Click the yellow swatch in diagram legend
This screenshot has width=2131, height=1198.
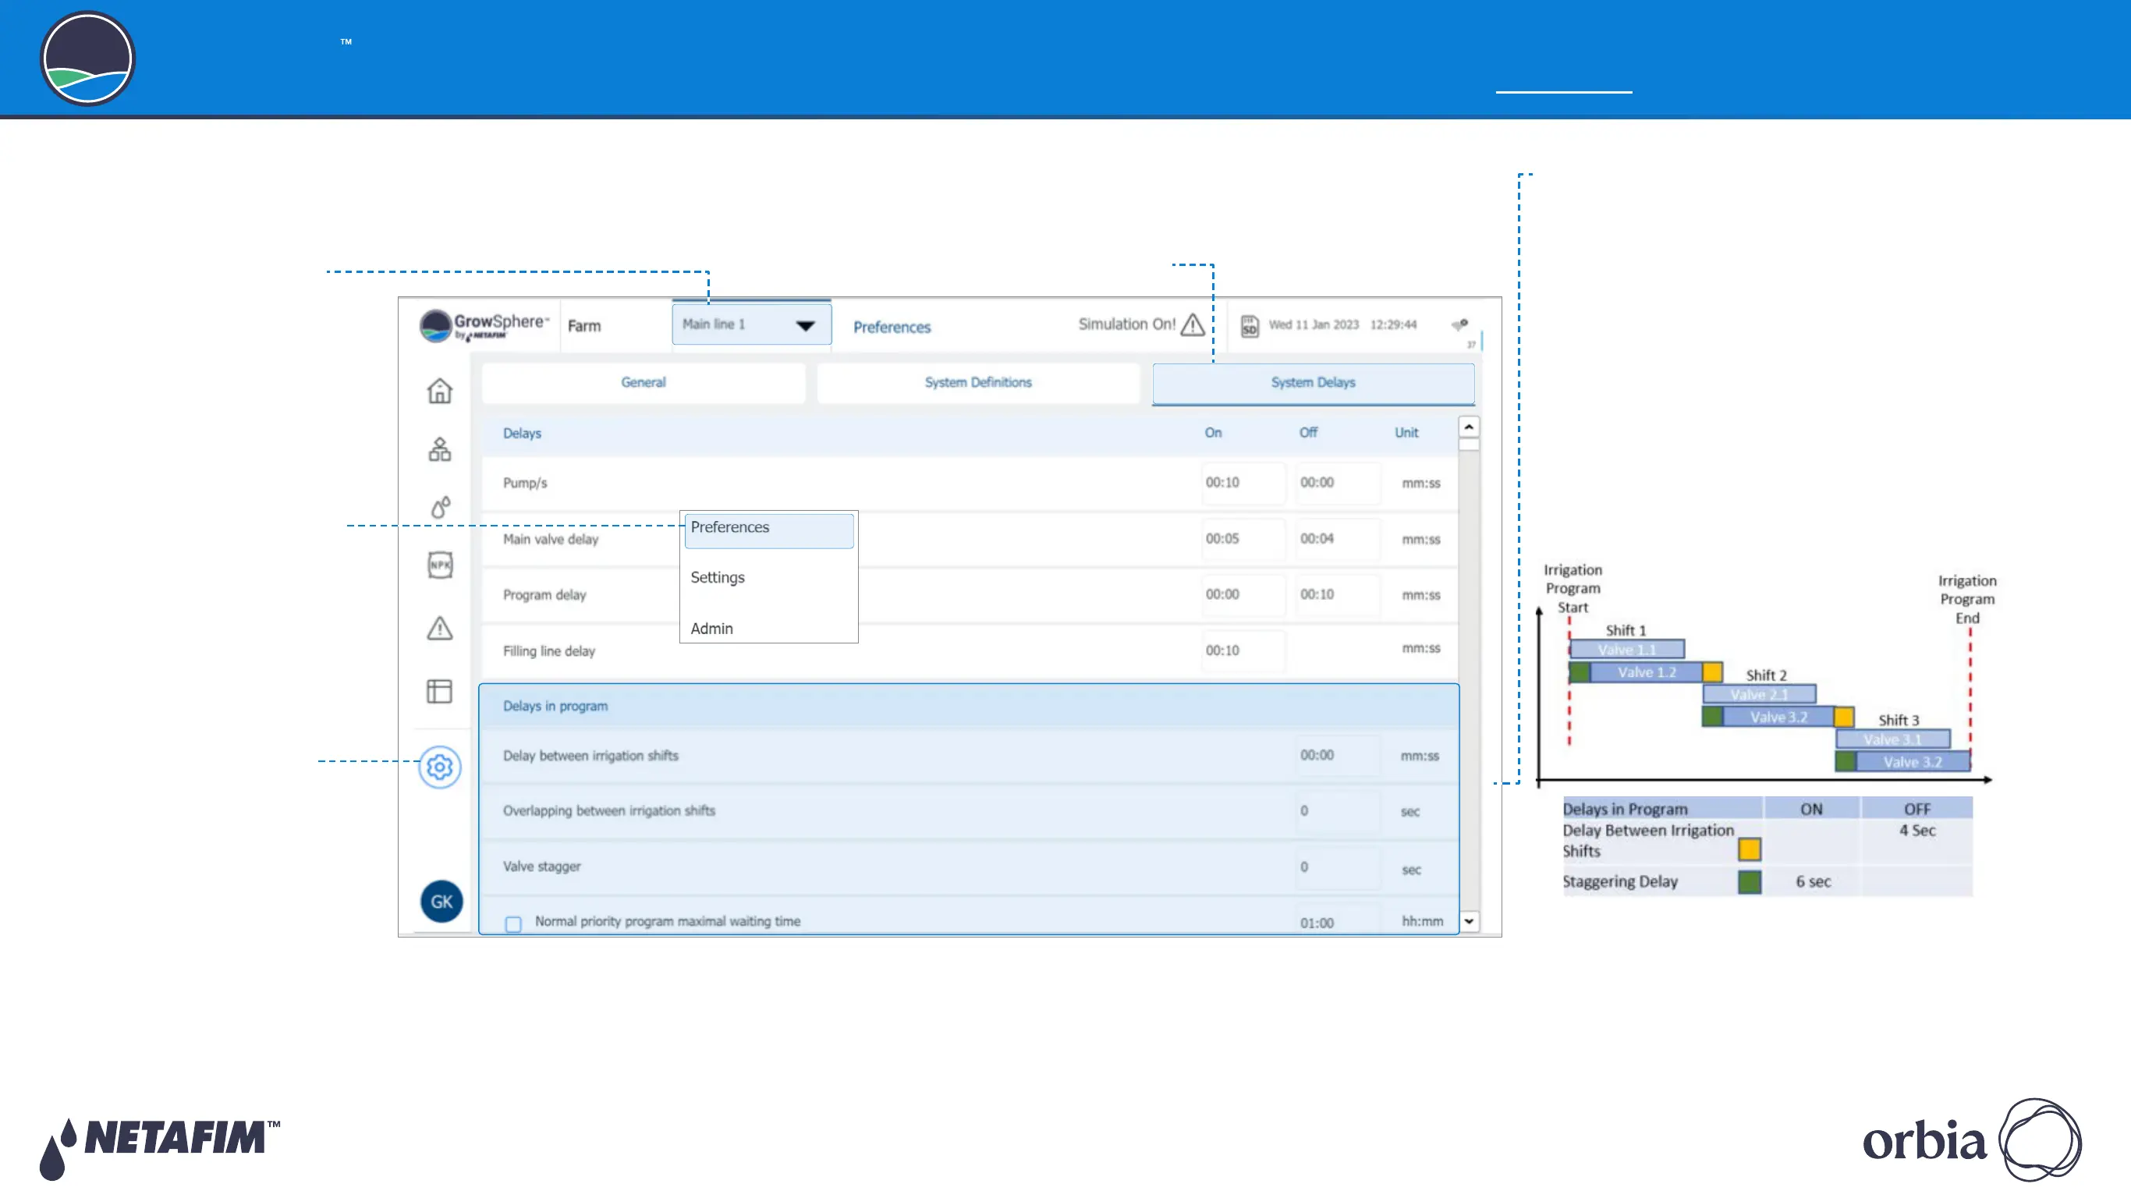pos(1750,849)
